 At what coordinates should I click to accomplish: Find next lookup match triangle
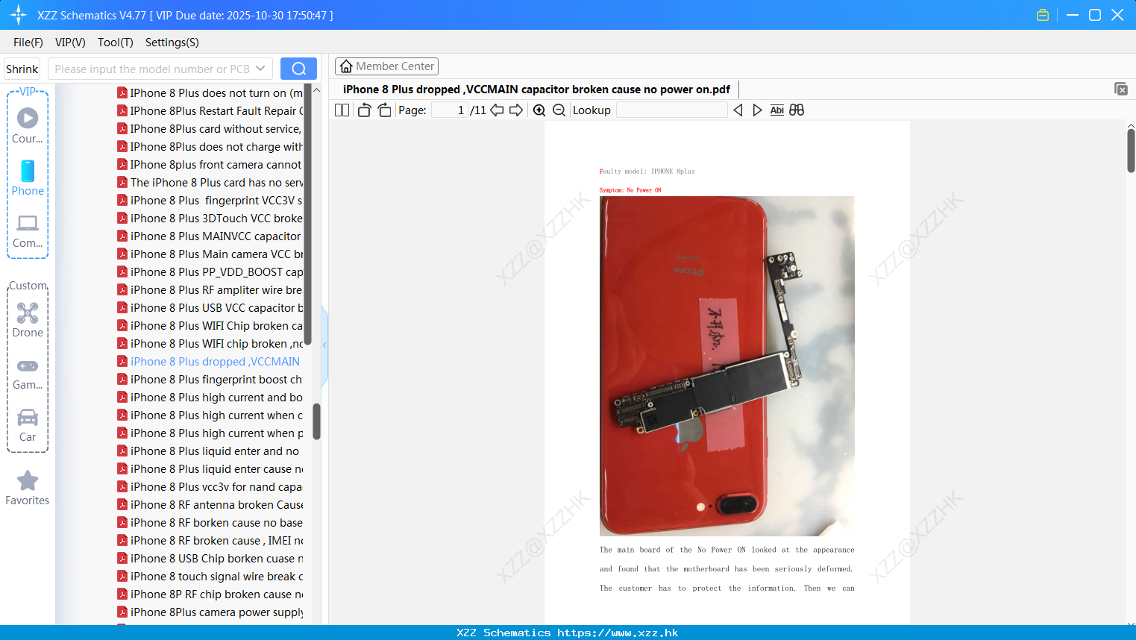pos(757,110)
